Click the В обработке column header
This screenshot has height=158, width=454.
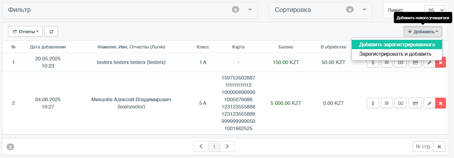333,47
